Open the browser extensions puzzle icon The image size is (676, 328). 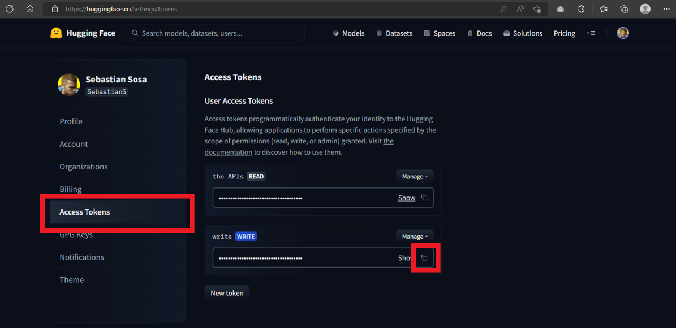(x=581, y=8)
